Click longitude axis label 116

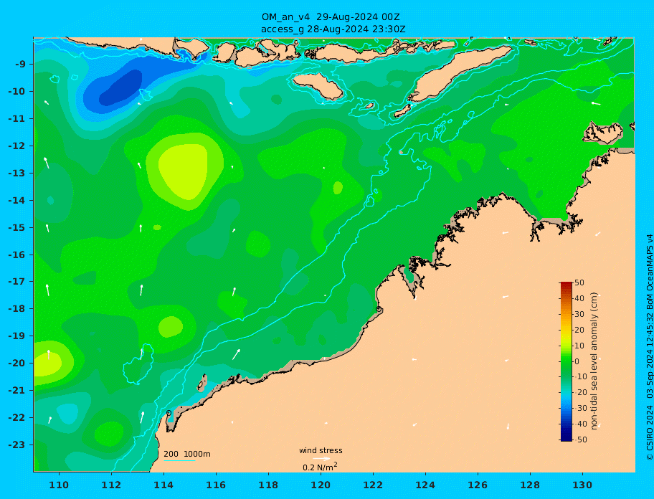point(216,485)
